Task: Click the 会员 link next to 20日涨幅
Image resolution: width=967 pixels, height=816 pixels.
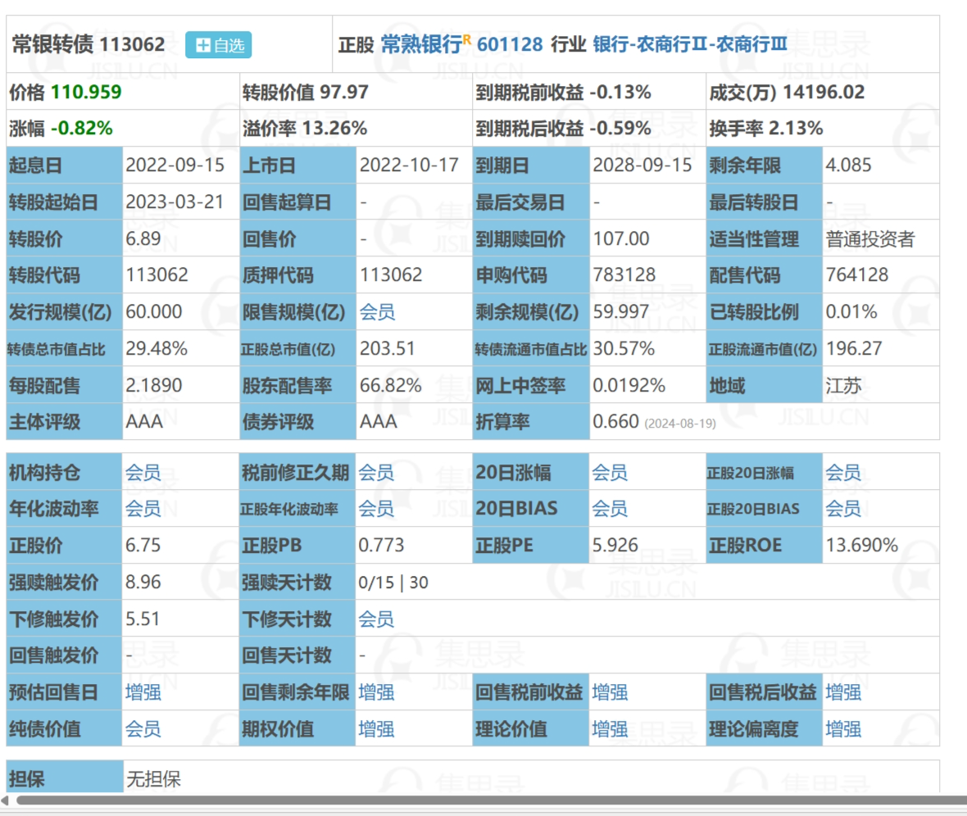Action: (x=610, y=473)
